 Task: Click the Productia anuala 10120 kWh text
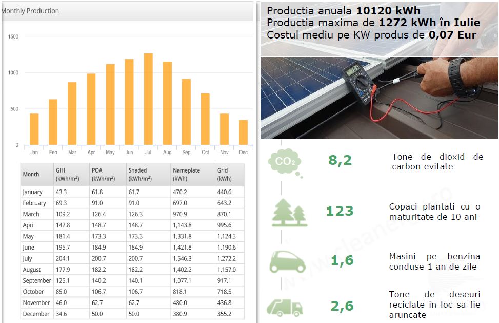click(343, 11)
